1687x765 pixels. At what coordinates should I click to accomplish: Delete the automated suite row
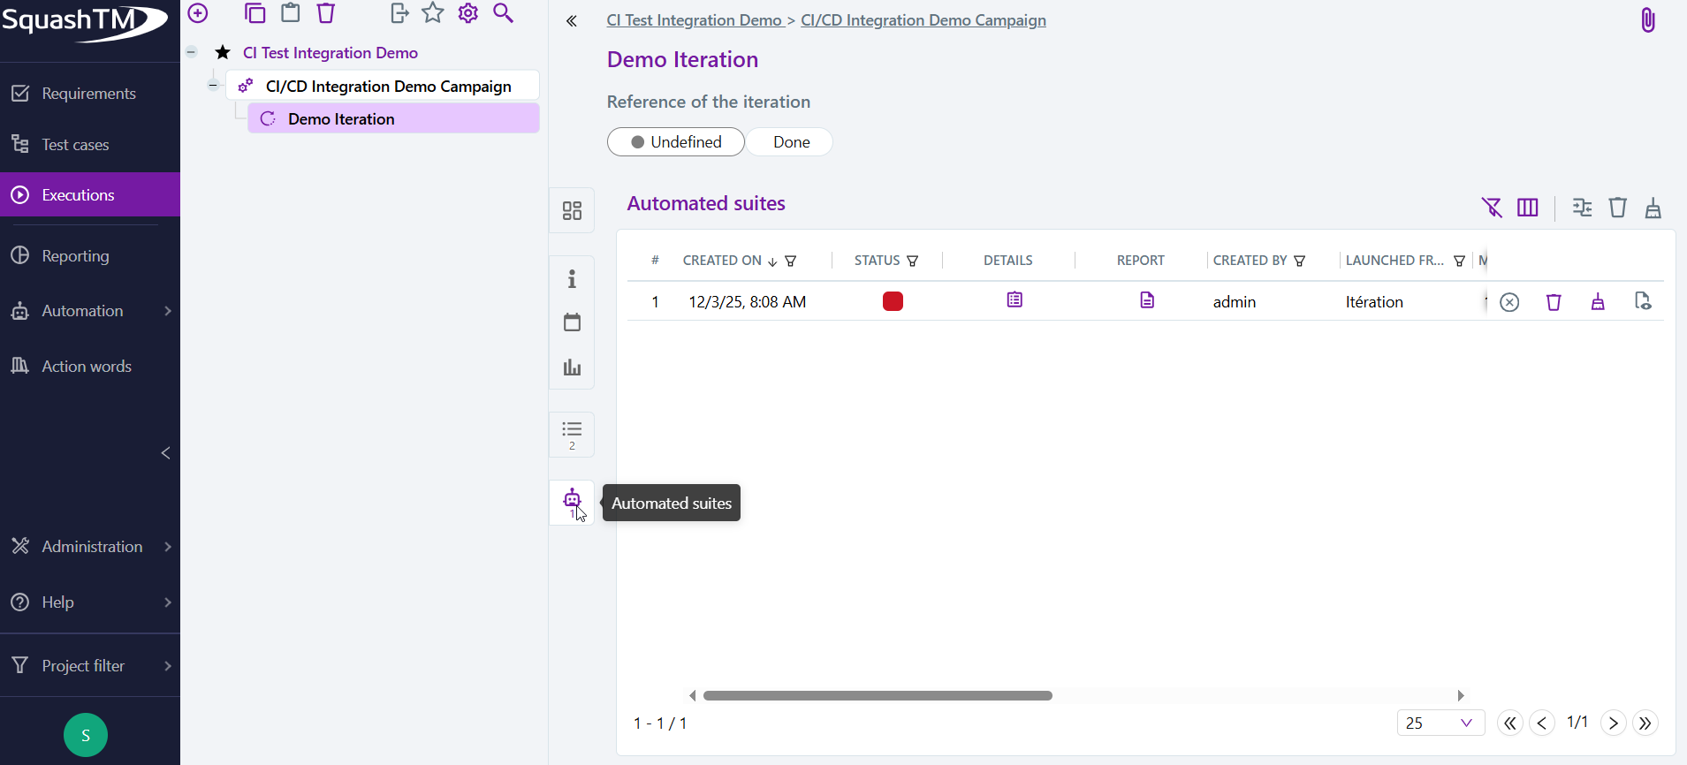pyautogui.click(x=1554, y=302)
